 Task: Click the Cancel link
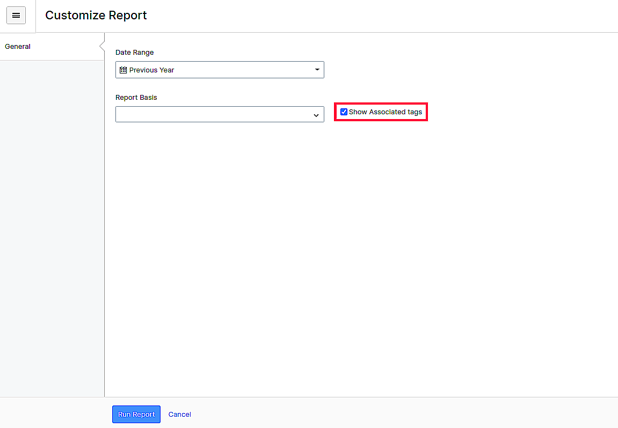(x=179, y=414)
